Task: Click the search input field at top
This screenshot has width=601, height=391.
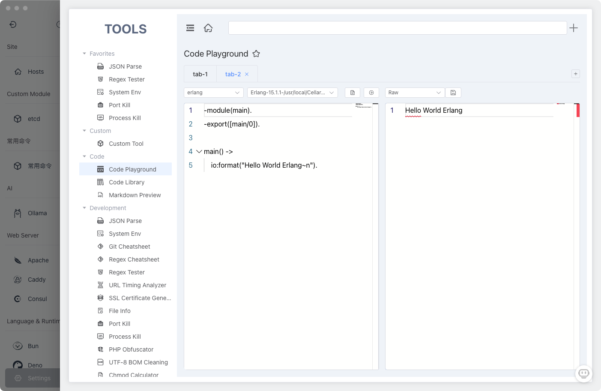Action: click(x=398, y=28)
